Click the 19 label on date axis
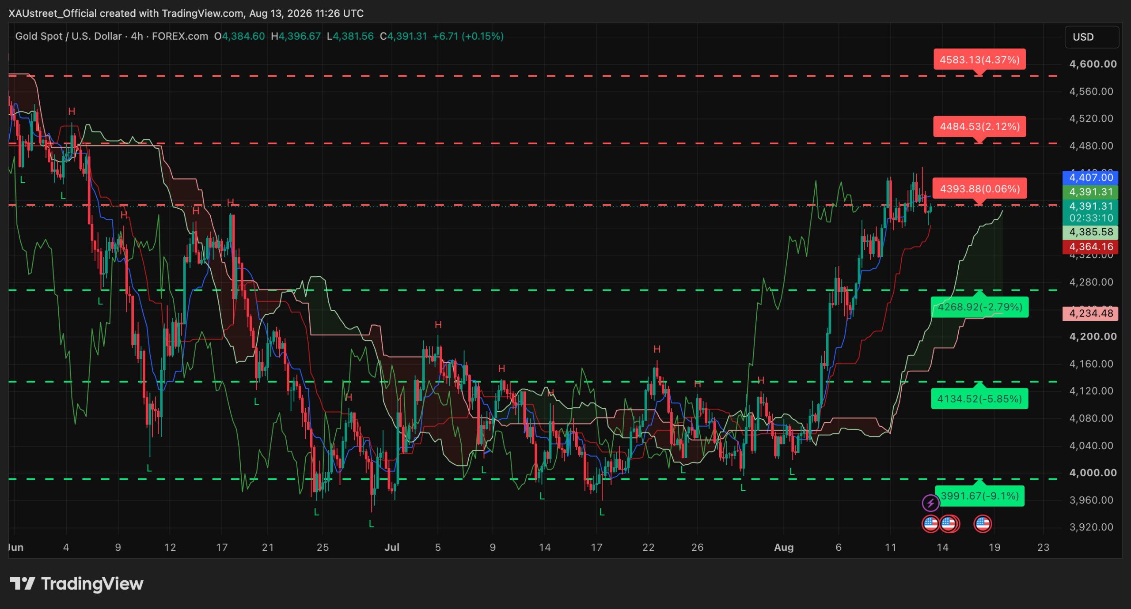 click(x=994, y=547)
